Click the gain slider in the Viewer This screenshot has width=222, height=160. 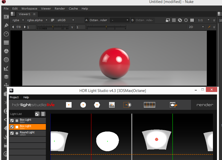click(x=53, y=27)
